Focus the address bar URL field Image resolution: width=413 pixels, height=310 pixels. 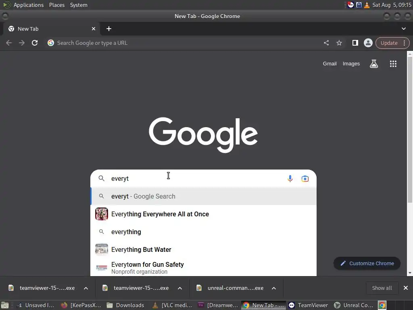(x=184, y=43)
